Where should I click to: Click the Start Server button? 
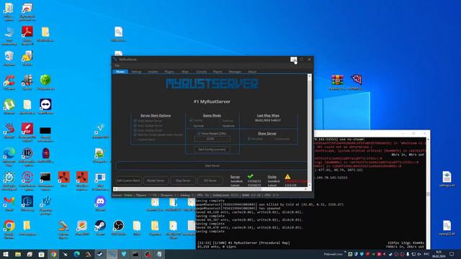212,165
